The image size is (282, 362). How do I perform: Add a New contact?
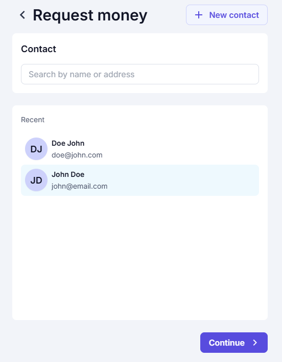pos(227,15)
